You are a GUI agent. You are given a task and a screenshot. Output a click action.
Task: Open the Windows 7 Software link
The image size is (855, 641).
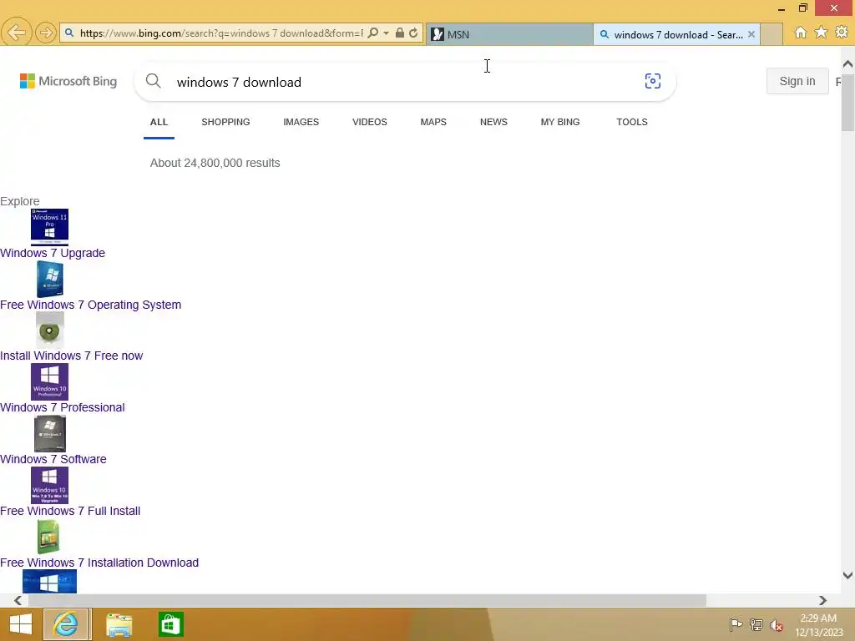tap(53, 460)
